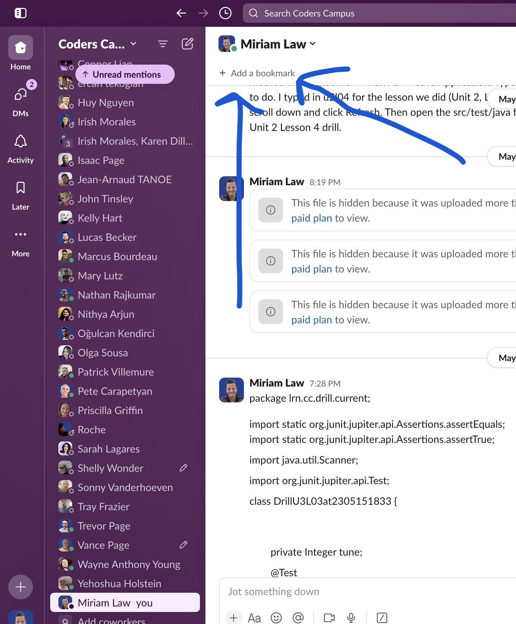Image resolution: width=516 pixels, height=624 pixels.
Task: Toggle the Aa formatting toolbar
Action: point(254,618)
